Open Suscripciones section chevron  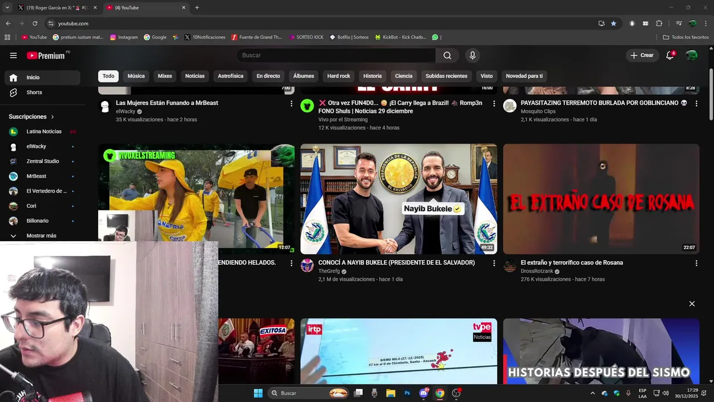tap(52, 117)
